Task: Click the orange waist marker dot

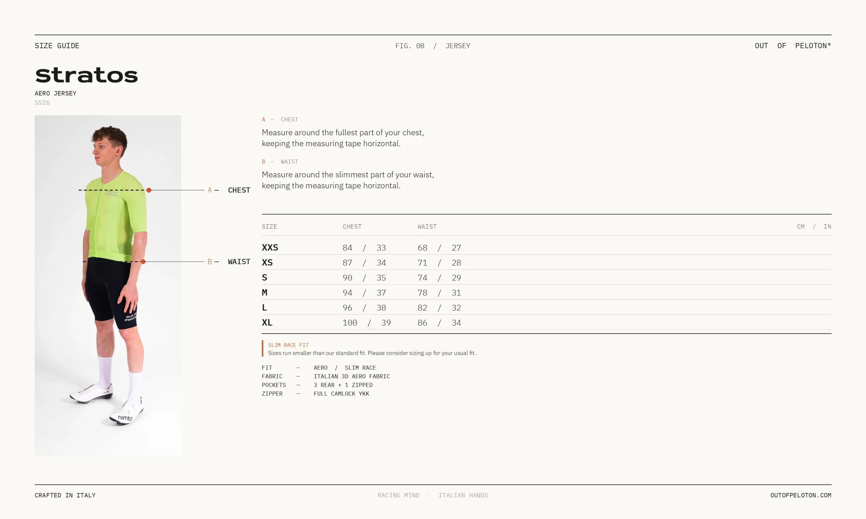Action: (x=143, y=262)
